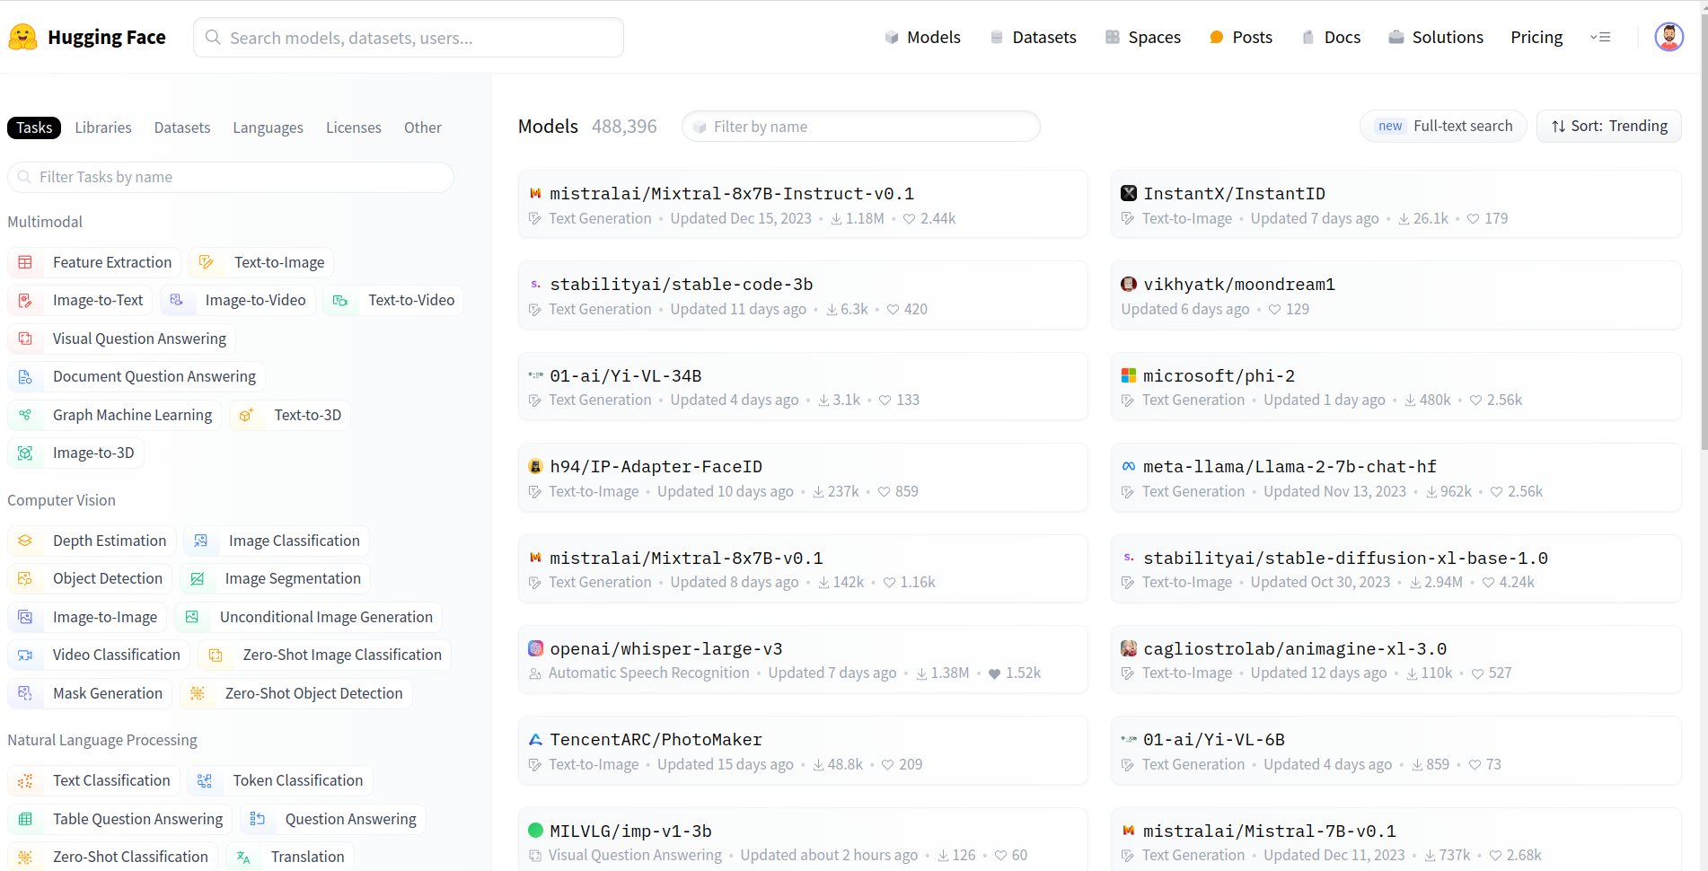Click the microsoft organization logo icon

click(1129, 375)
